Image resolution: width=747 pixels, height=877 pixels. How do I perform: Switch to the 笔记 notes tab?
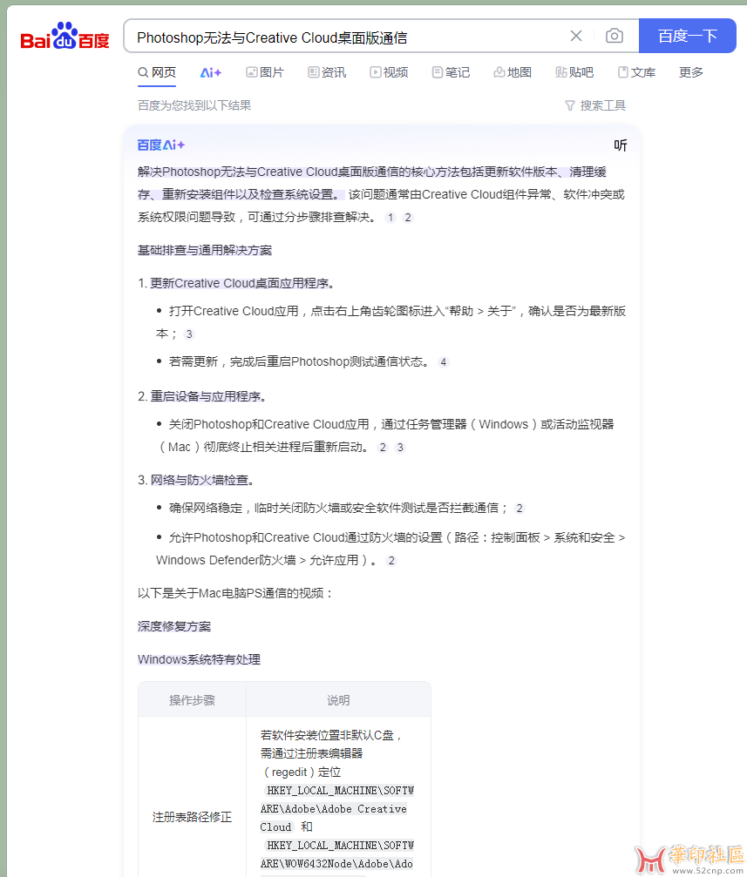[x=451, y=72]
